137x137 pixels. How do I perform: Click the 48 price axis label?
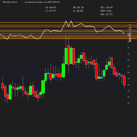pyautogui.click(x=129, y=85)
